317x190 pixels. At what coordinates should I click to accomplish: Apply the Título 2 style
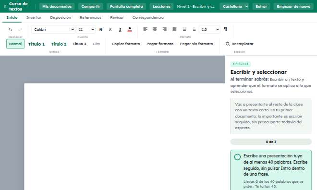(59, 44)
